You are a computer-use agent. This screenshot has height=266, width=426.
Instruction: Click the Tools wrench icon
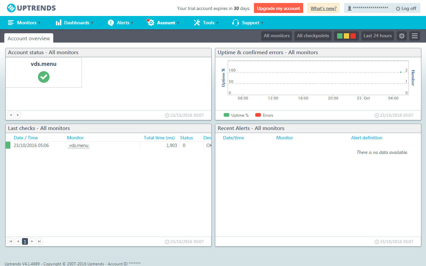[x=197, y=23]
